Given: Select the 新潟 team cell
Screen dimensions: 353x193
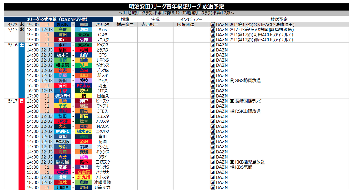Looking at the screenshot, I should tap(62, 71).
